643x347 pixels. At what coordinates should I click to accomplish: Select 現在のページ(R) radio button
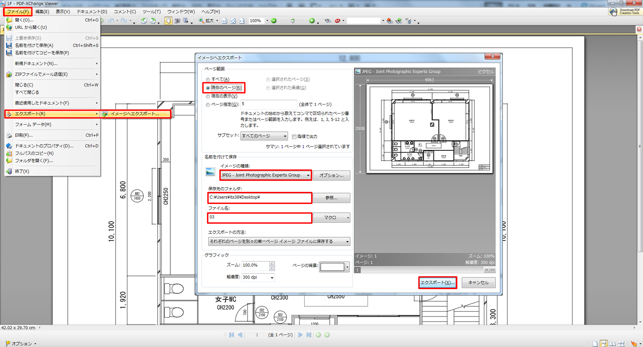click(x=208, y=88)
